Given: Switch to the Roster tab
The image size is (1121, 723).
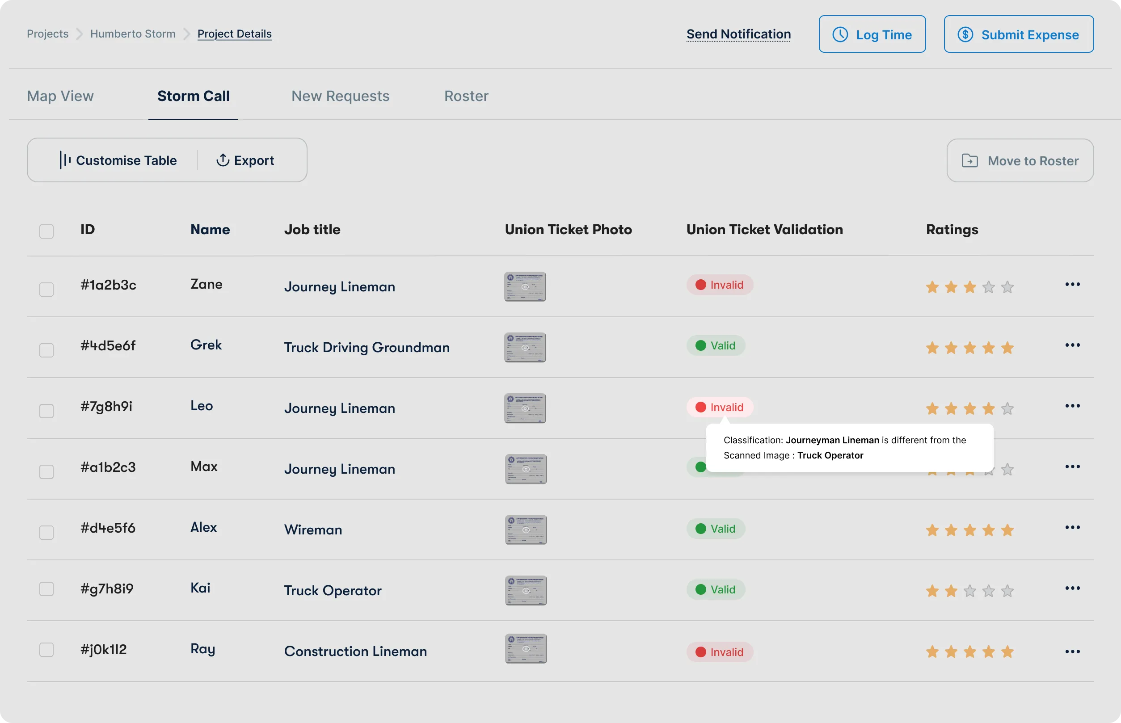Looking at the screenshot, I should pos(466,96).
